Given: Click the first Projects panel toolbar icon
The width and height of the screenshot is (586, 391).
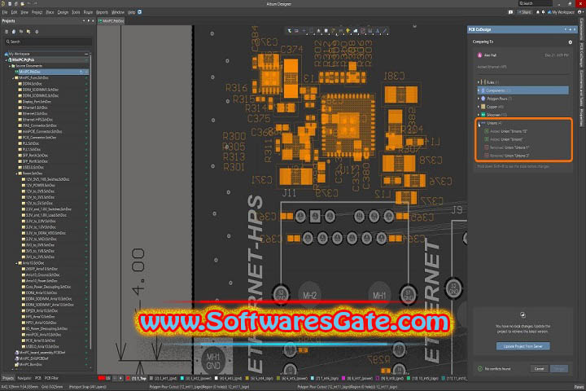Looking at the screenshot, I should pyautogui.click(x=7, y=32).
